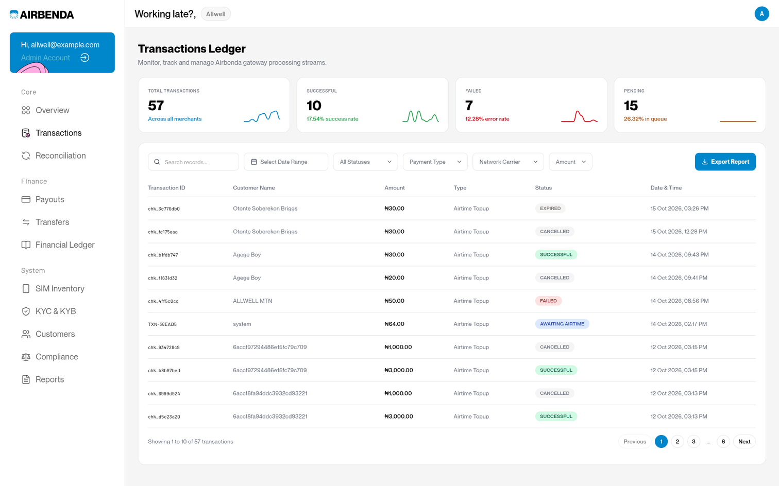Screen dimensions: 779x486
Task: Click the KYC & KYB shield icon
Action: [x=26, y=311]
